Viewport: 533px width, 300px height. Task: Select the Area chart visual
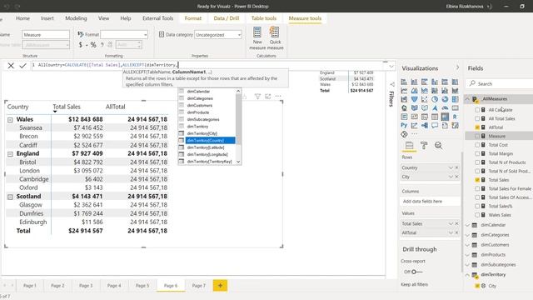coord(414,91)
